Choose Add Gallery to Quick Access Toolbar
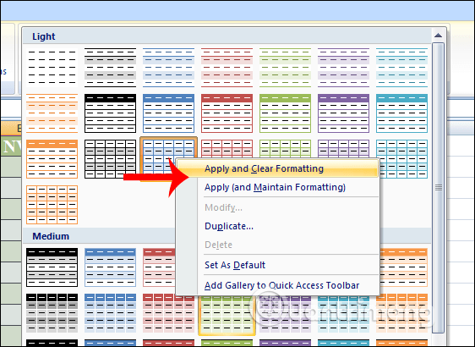Image resolution: width=475 pixels, height=347 pixels. (282, 285)
